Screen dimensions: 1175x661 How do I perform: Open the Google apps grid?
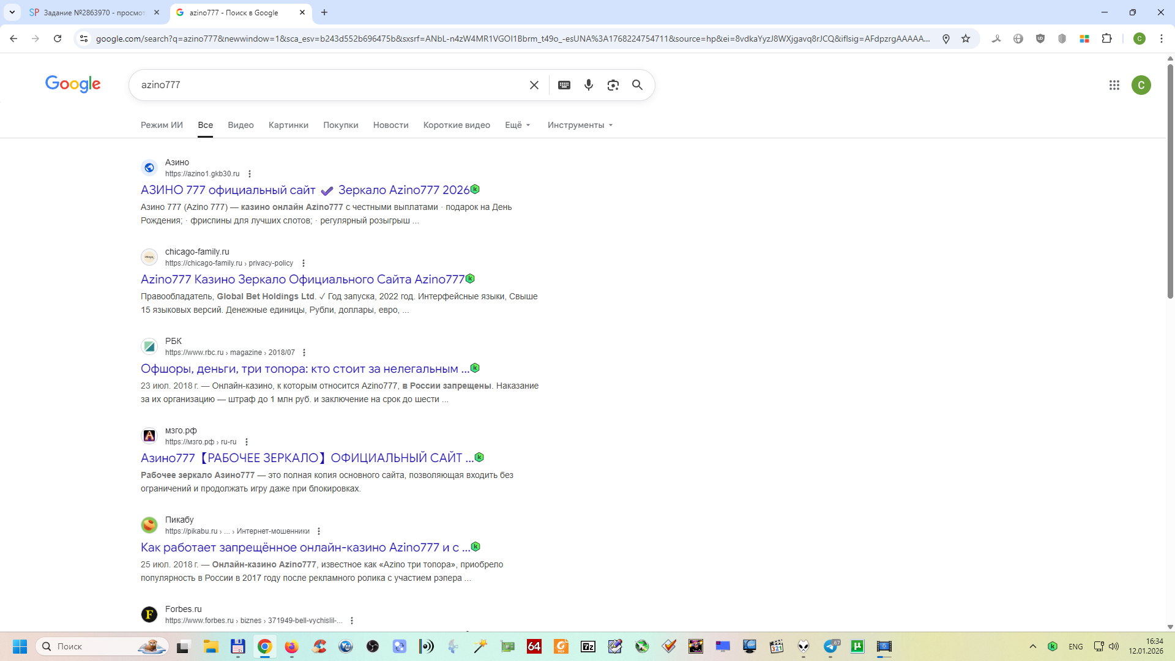point(1114,85)
